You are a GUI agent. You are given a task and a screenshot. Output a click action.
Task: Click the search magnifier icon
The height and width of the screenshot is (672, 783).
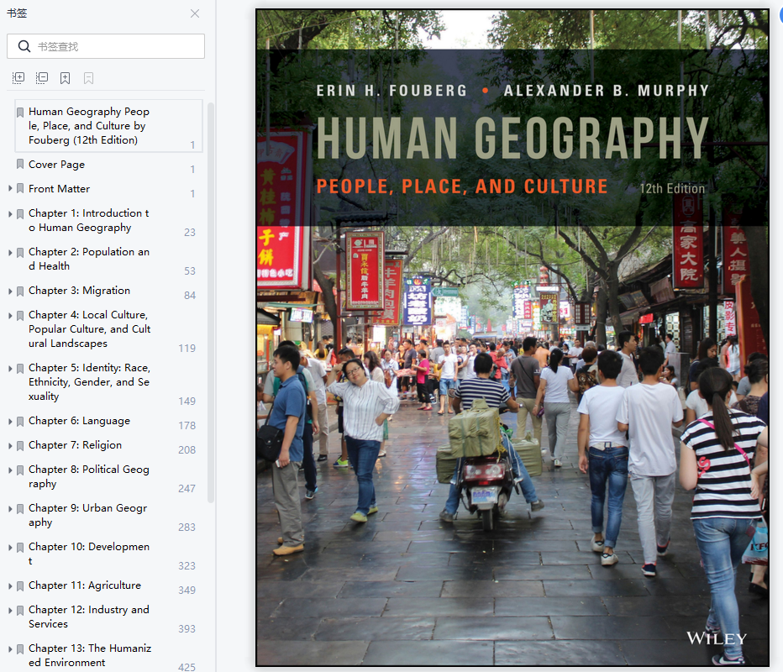(24, 46)
